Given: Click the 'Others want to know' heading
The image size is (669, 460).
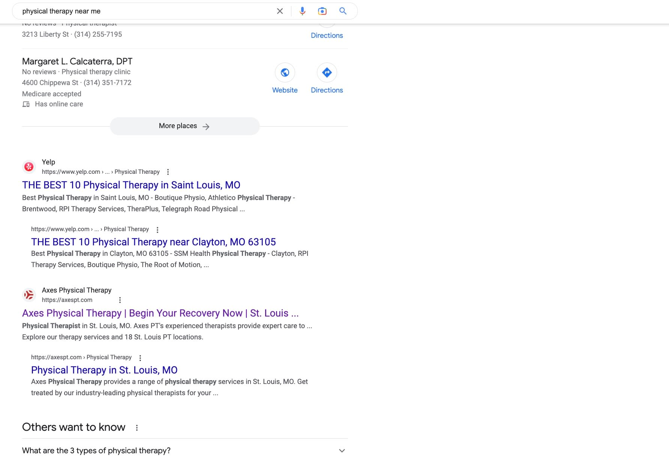Looking at the screenshot, I should (74, 427).
